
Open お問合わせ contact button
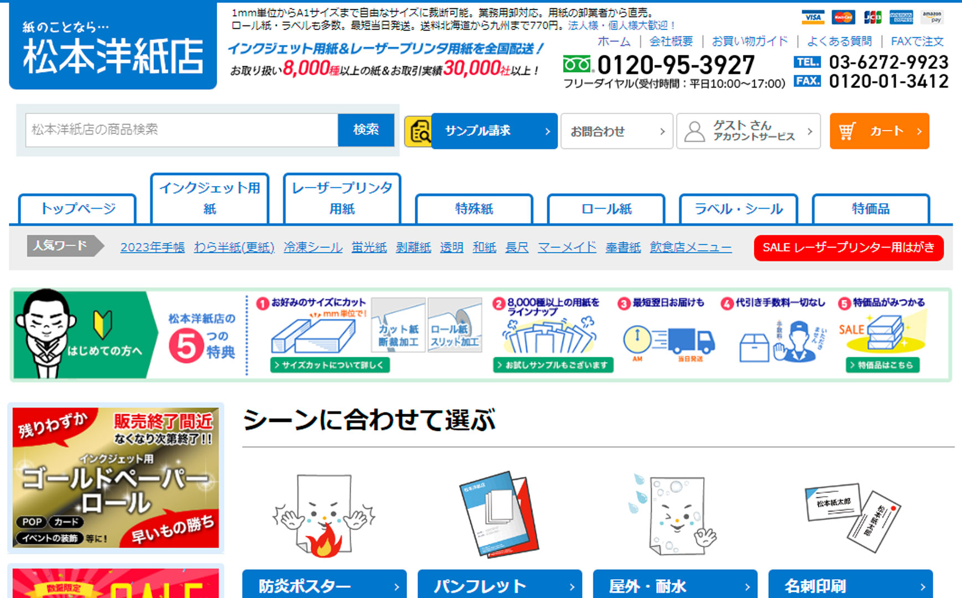(617, 131)
